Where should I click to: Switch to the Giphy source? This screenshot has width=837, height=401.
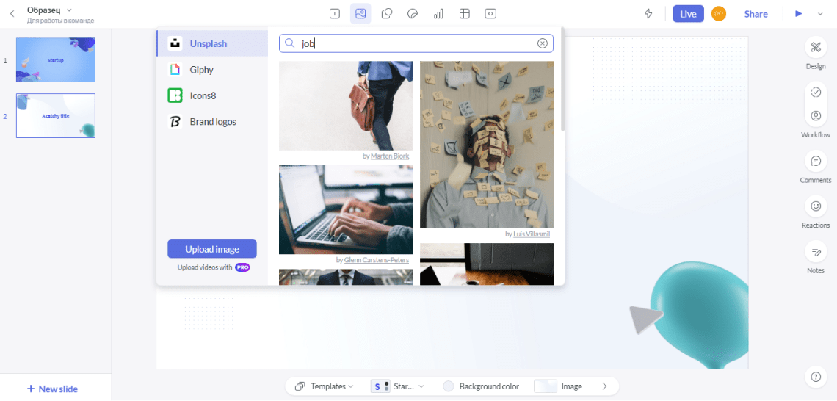[212, 70]
